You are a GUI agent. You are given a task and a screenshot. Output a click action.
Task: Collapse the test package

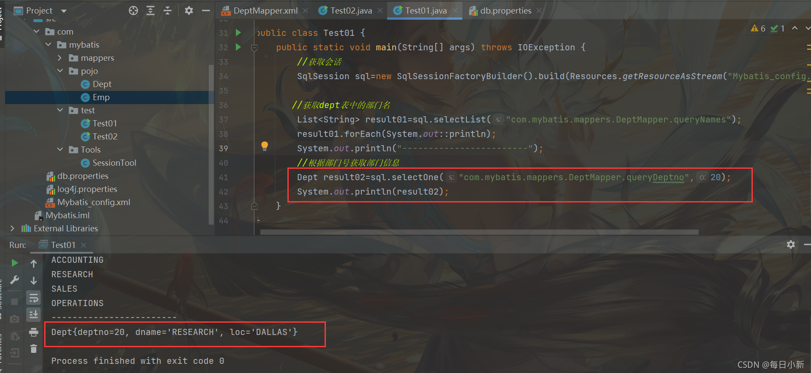(x=60, y=110)
